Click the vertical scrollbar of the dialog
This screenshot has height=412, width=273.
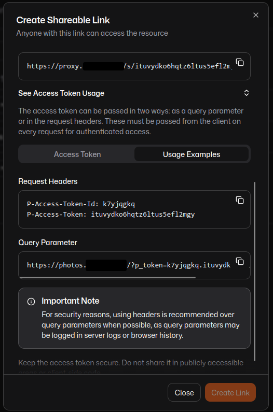[x=254, y=271]
